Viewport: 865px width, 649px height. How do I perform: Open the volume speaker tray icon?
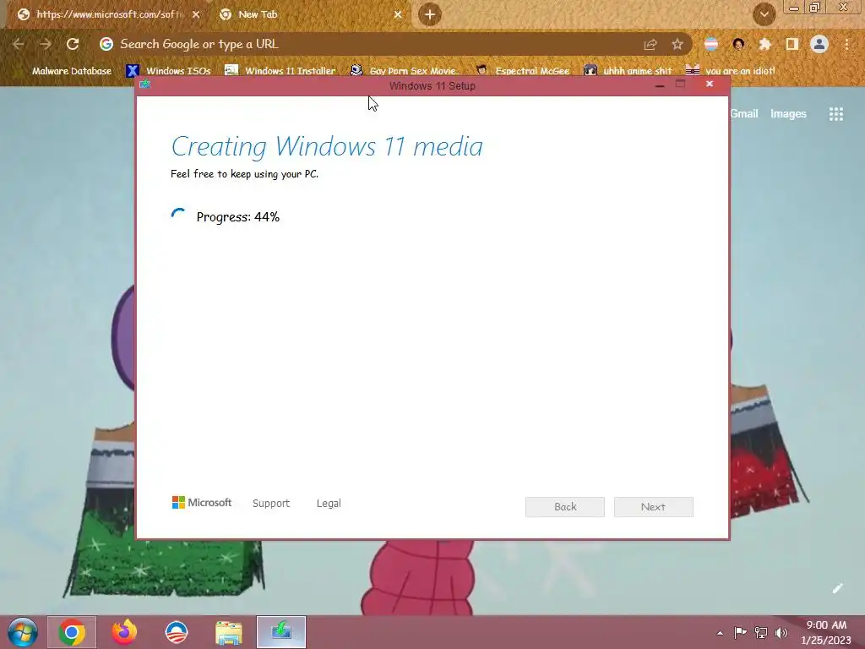coord(781,632)
